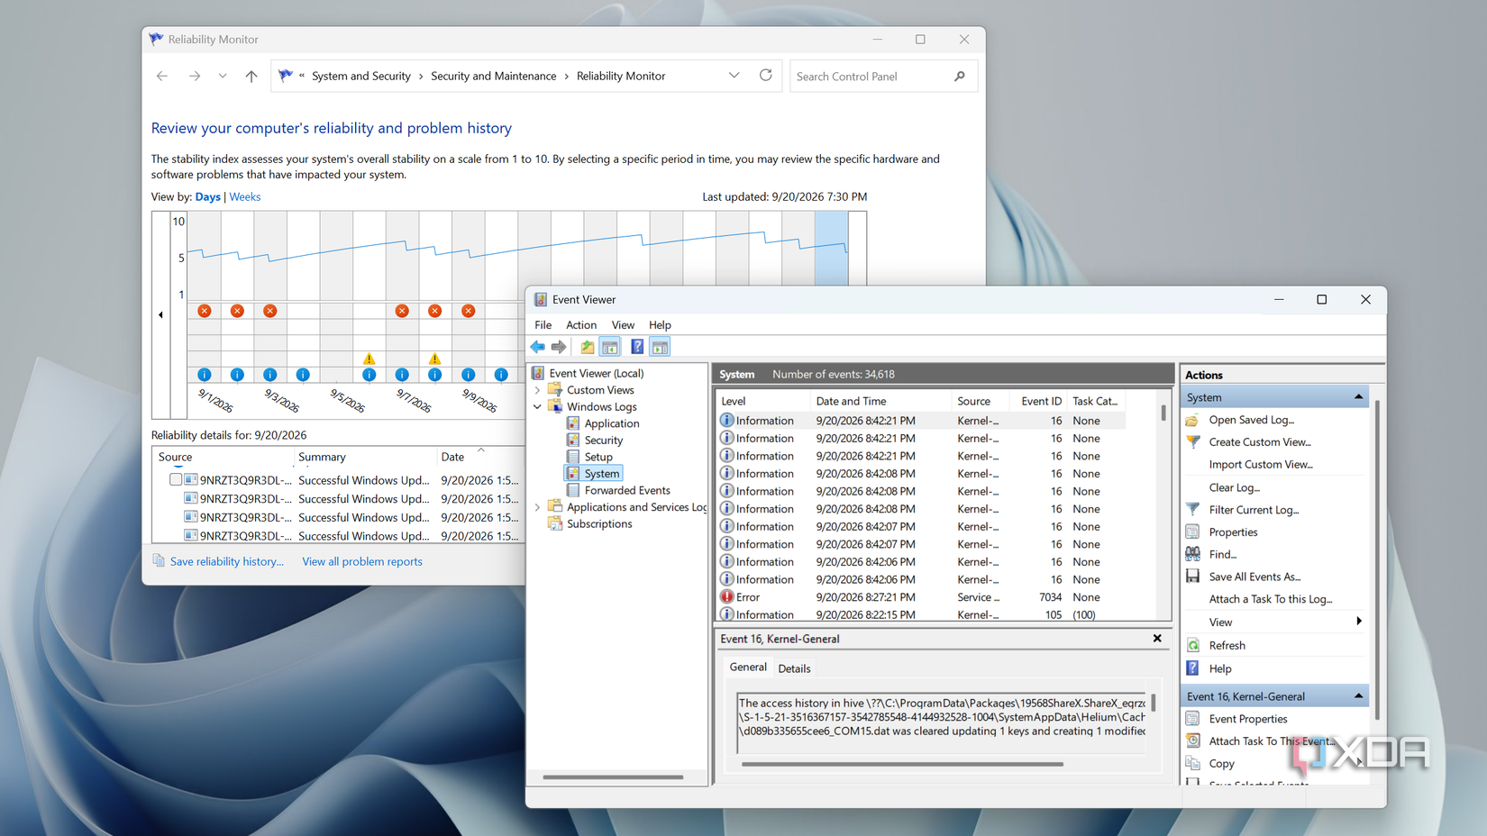Click Forward arrow in Event Viewer toolbar
Image resolution: width=1487 pixels, height=836 pixels.
559,347
